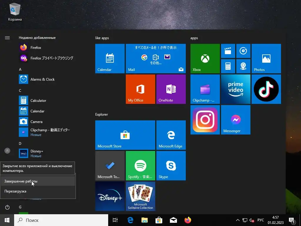Image resolution: width=301 pixels, height=226 pixels.
Task: Open the Prime Video tile
Action: [236, 89]
